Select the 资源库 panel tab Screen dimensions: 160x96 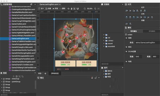pos(105,4)
